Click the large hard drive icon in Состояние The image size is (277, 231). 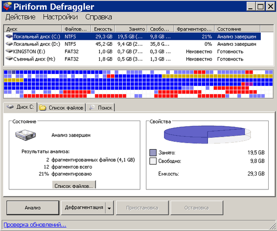25,135
